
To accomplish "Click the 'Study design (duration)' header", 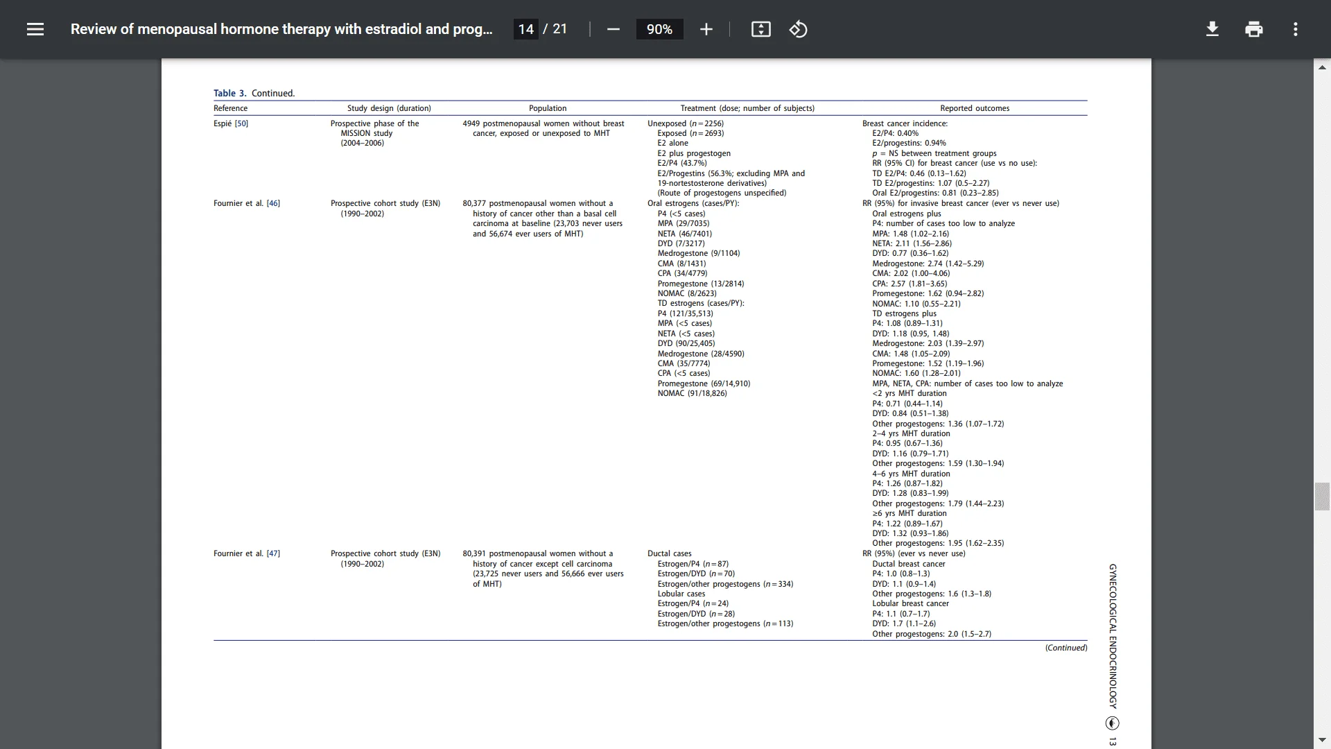I will coord(389,108).
